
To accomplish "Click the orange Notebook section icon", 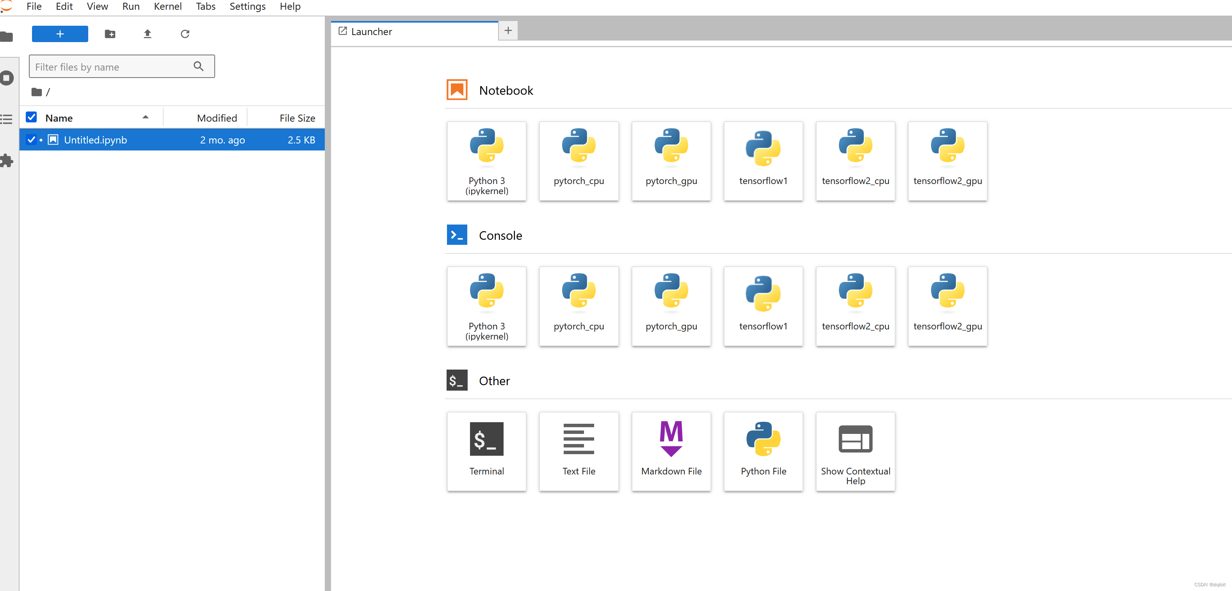I will point(457,90).
